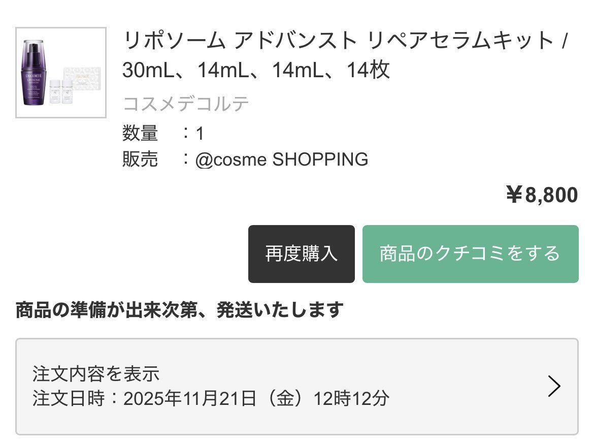
Task: Tap the yen symbol before the price
Action: pos(514,195)
